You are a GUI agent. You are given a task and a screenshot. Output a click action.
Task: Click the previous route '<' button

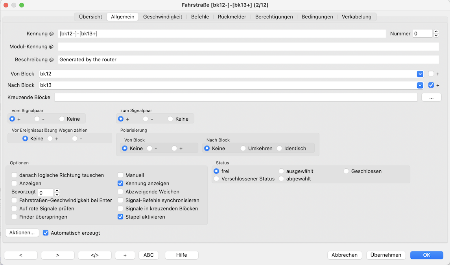pos(21,255)
